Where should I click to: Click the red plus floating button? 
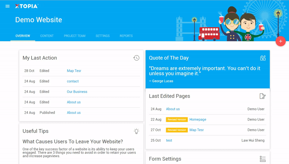281,41
